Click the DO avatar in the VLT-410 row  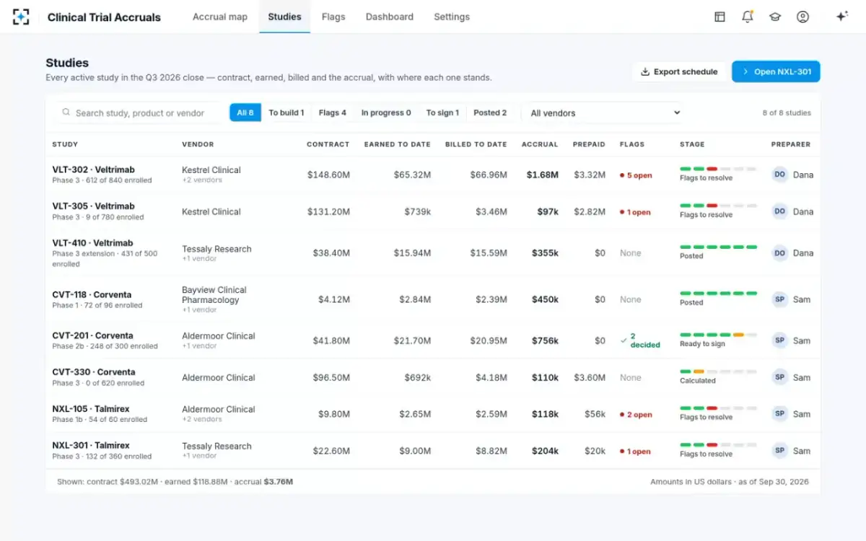[x=779, y=253]
